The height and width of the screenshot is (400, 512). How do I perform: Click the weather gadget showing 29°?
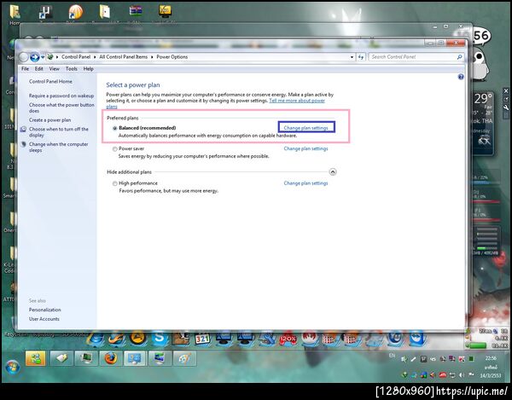[484, 124]
